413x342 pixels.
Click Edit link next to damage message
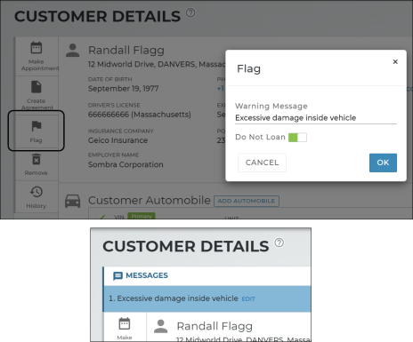tap(248, 299)
